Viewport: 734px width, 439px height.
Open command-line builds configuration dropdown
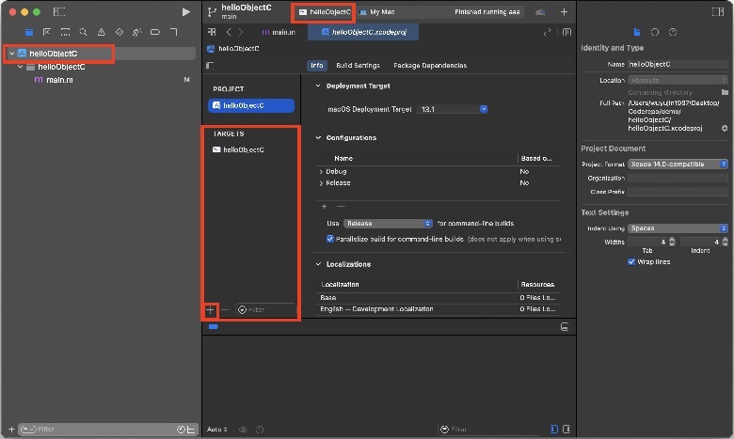388,224
